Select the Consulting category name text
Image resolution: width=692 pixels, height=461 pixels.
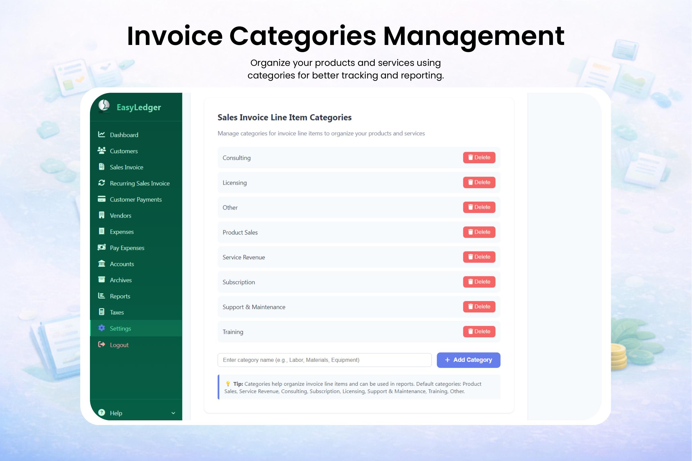tap(237, 158)
